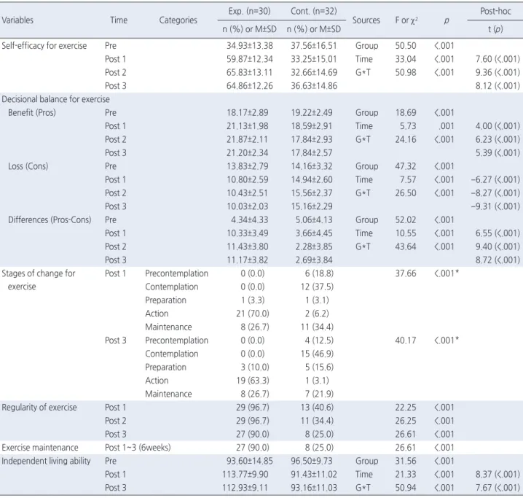Click value '34.93±13.38'
This screenshot has height=498, width=523.
click(x=250, y=46)
